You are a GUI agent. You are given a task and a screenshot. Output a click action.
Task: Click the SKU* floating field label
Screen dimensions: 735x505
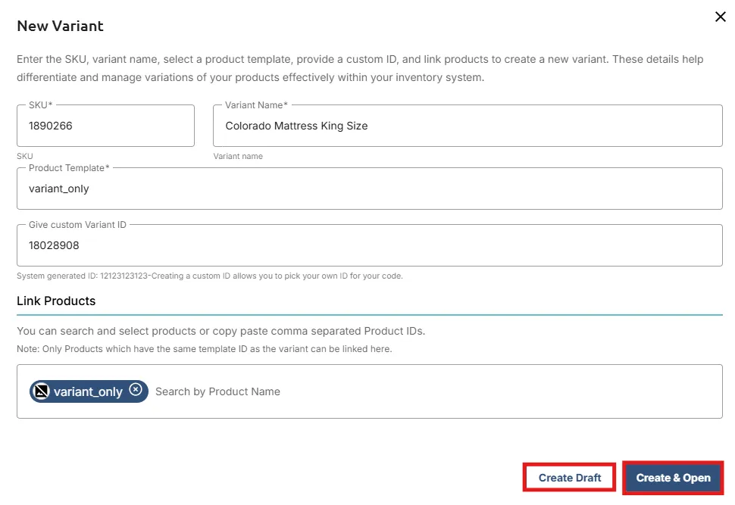40,105
